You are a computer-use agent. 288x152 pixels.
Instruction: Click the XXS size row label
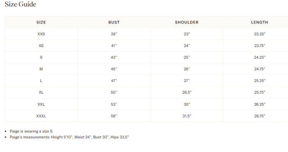[x=41, y=34]
